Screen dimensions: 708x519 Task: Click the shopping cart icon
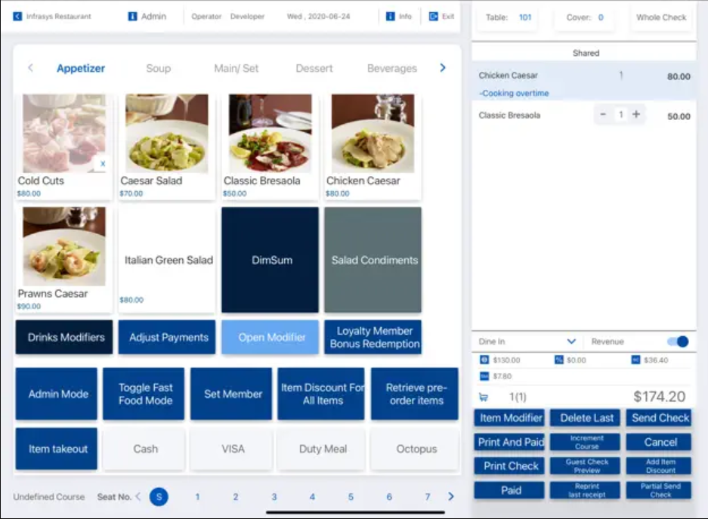pyautogui.click(x=484, y=397)
